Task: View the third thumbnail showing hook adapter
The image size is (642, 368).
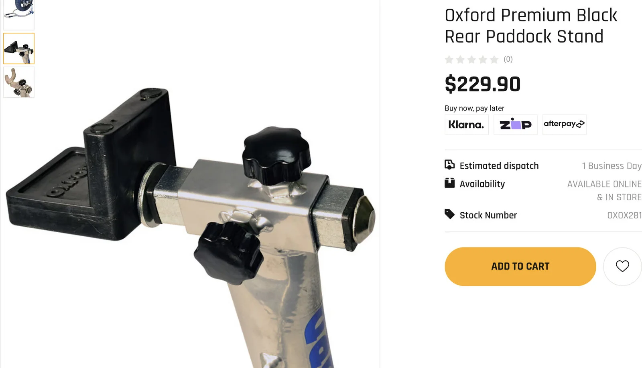Action: [x=19, y=82]
